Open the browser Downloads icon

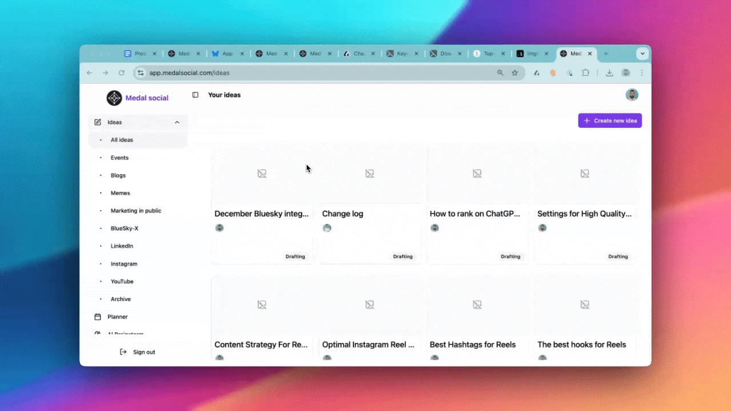(609, 73)
